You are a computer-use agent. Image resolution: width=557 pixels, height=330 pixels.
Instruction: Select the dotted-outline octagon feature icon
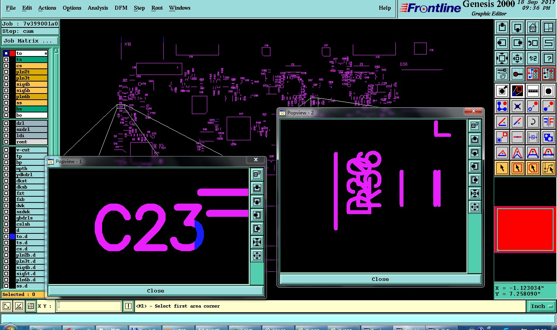(548, 91)
